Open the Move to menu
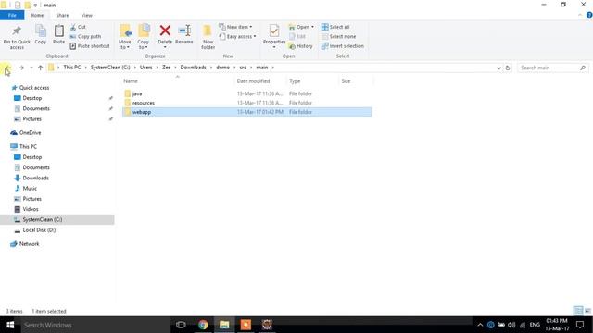 125,37
